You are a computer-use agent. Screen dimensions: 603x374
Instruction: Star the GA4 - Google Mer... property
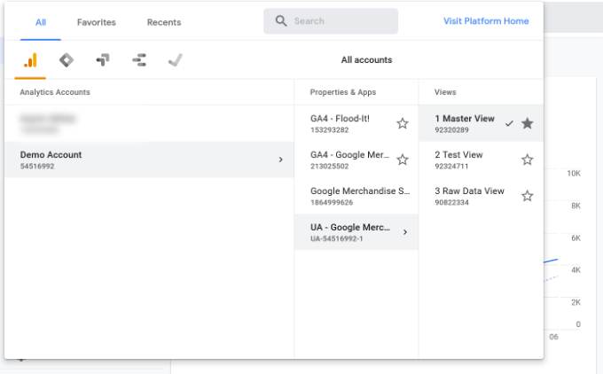click(403, 160)
